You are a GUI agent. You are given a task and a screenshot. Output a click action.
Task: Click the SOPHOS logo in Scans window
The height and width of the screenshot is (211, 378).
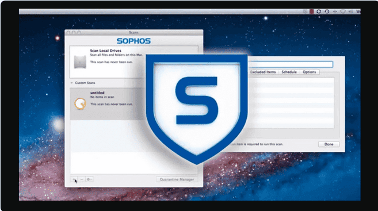[134, 41]
